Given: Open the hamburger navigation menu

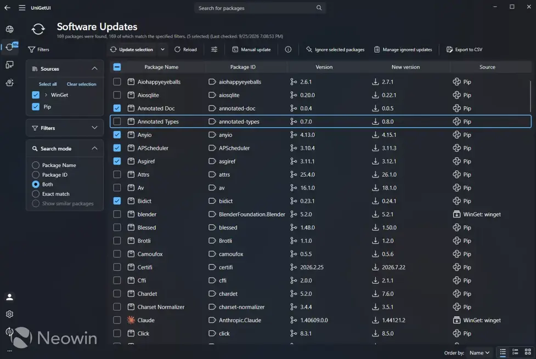Looking at the screenshot, I should point(22,8).
